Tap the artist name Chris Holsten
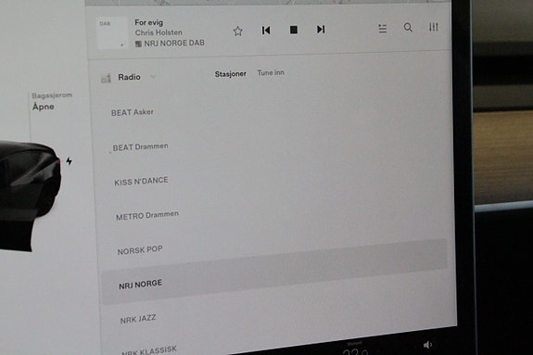Screen dimensions: 533x355 point(159,32)
